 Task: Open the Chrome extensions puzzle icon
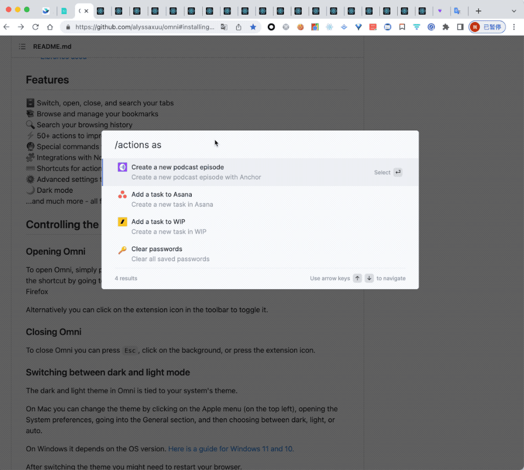coord(445,27)
